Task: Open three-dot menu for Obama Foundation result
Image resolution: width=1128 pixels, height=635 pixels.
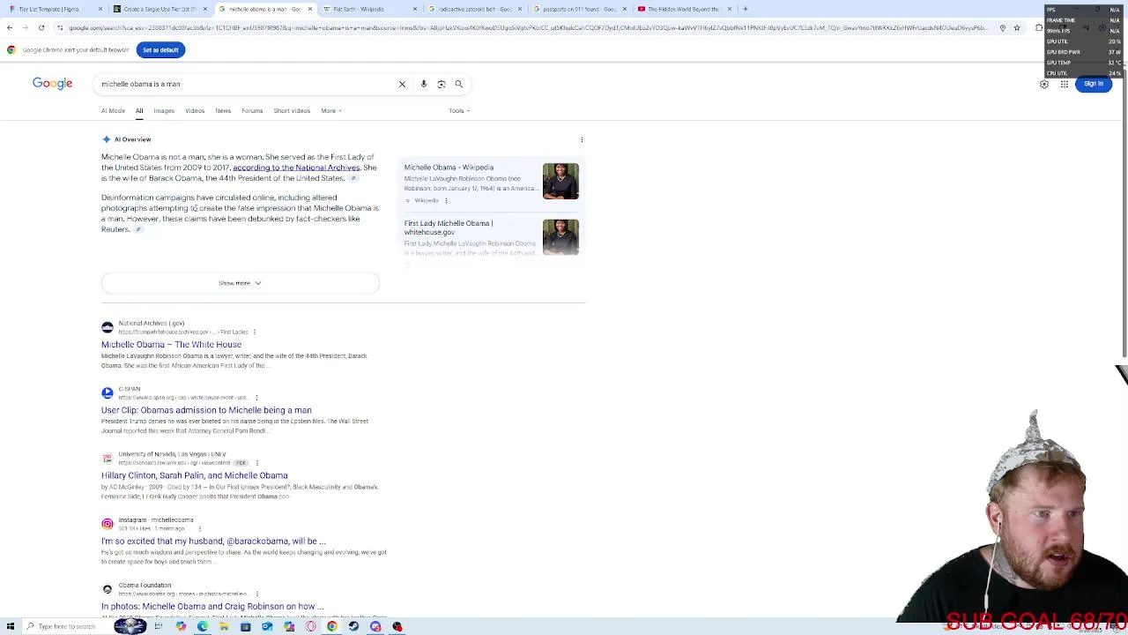Action: [257, 594]
